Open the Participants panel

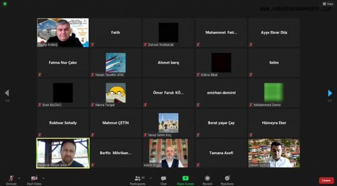click(x=137, y=180)
